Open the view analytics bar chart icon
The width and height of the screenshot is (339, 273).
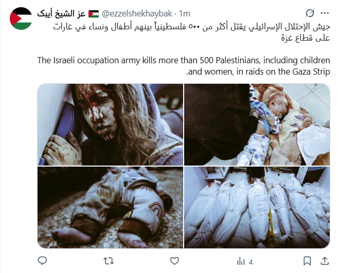point(241,261)
